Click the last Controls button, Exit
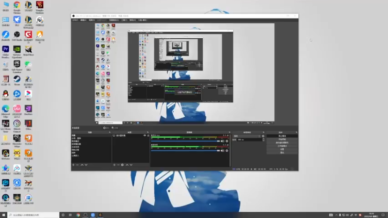The image size is (388, 218). 282,153
